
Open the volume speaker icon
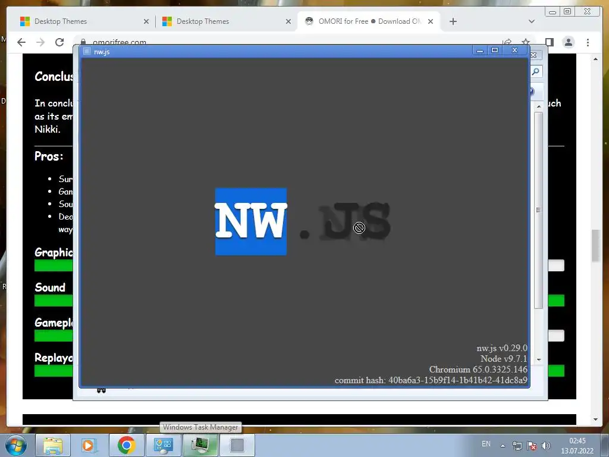pyautogui.click(x=546, y=446)
